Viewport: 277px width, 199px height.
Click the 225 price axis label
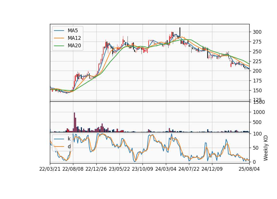coord(257,61)
